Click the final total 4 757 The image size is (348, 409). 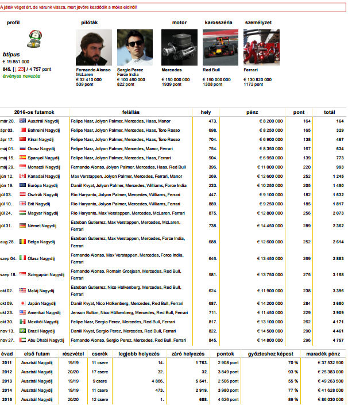click(x=338, y=340)
